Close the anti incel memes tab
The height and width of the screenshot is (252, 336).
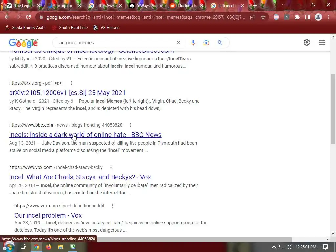pos(242,6)
